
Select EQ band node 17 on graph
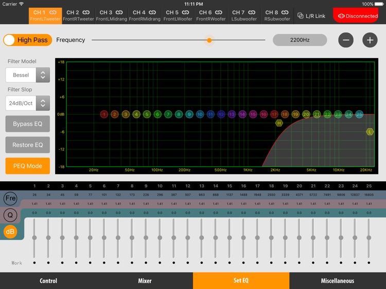pos(274,114)
